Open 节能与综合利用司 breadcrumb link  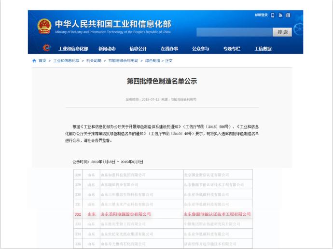(123, 61)
